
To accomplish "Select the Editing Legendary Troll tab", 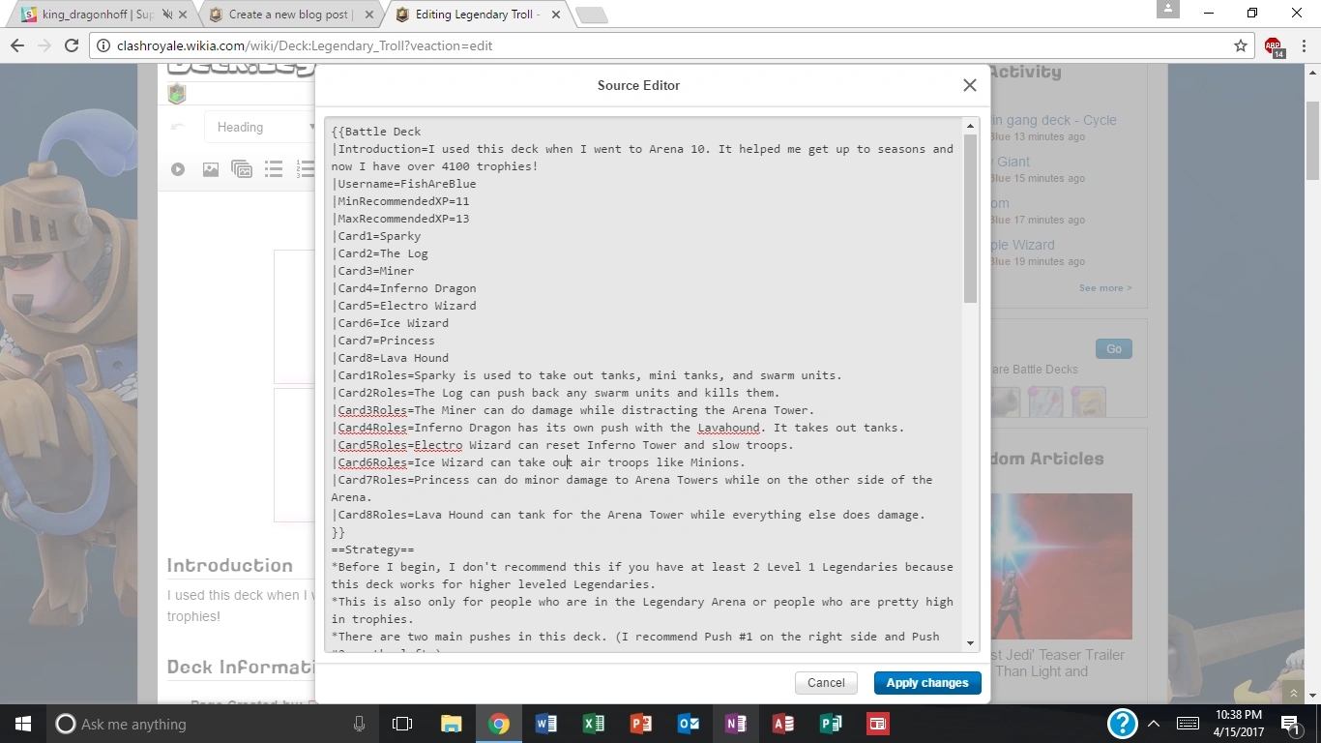I will click(x=477, y=15).
